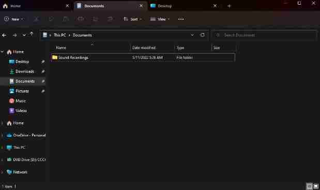Screen dimensions: 320x190
Task: Expand the This PC node
Action: click(2, 147)
